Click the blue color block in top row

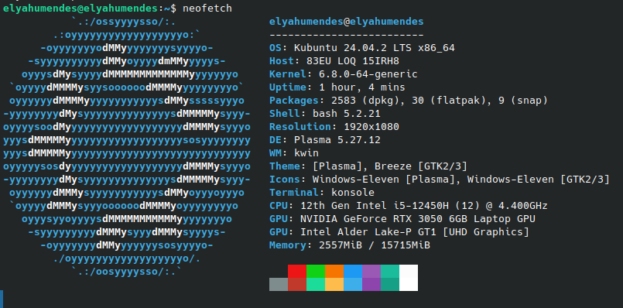coord(353,271)
